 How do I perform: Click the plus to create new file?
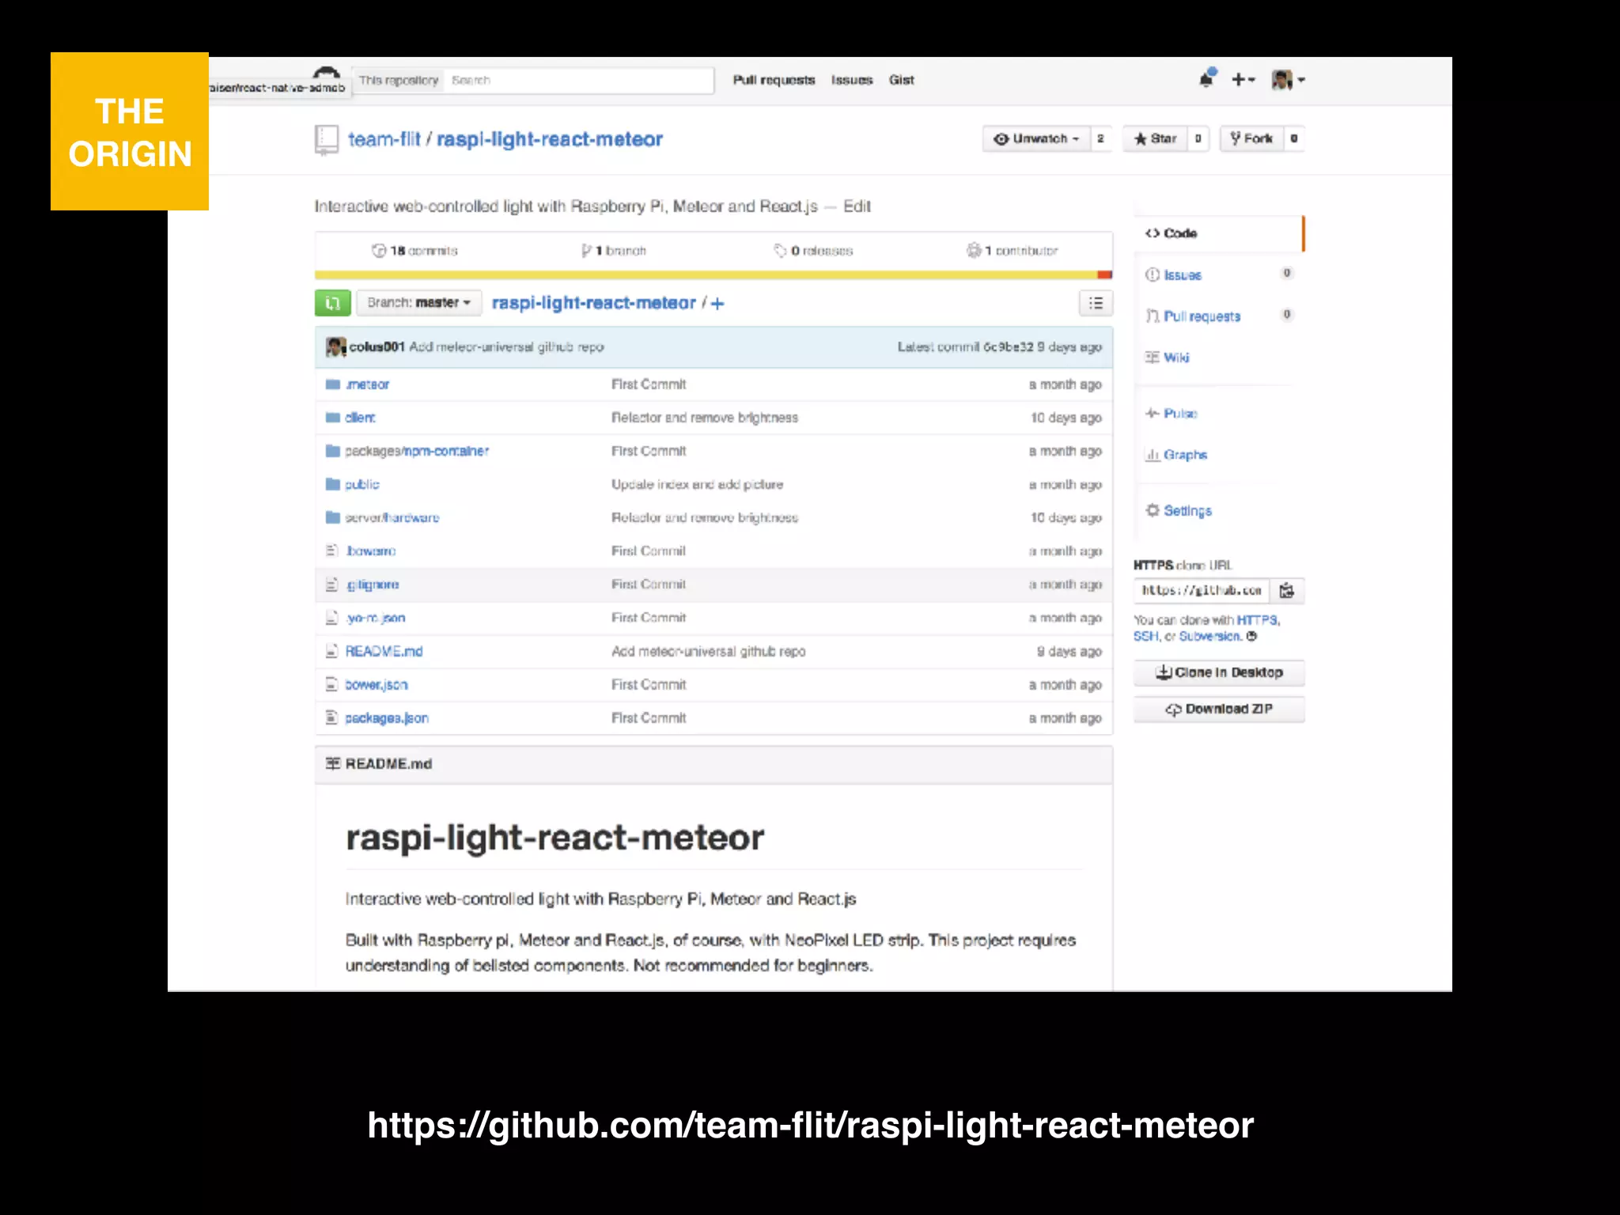(x=717, y=304)
